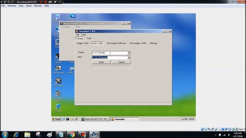
Task: Show hidden host tray icons arrow
Action: point(216,135)
